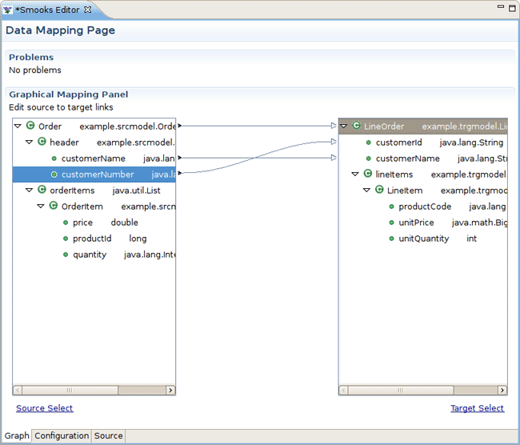
Task: Click the Smooks Editor tab icon
Action: pyautogui.click(x=8, y=10)
